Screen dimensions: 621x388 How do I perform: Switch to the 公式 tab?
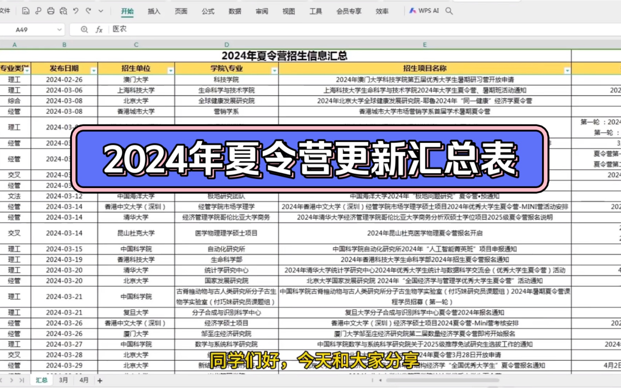tap(208, 11)
